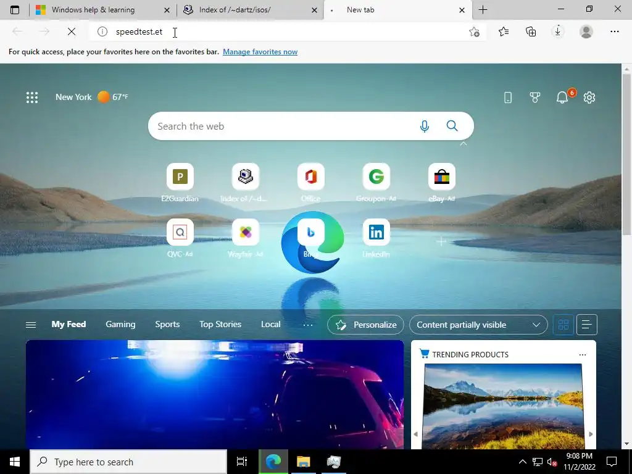
Task: Close the Index of /~dartz/isos/ tab
Action: tap(314, 10)
